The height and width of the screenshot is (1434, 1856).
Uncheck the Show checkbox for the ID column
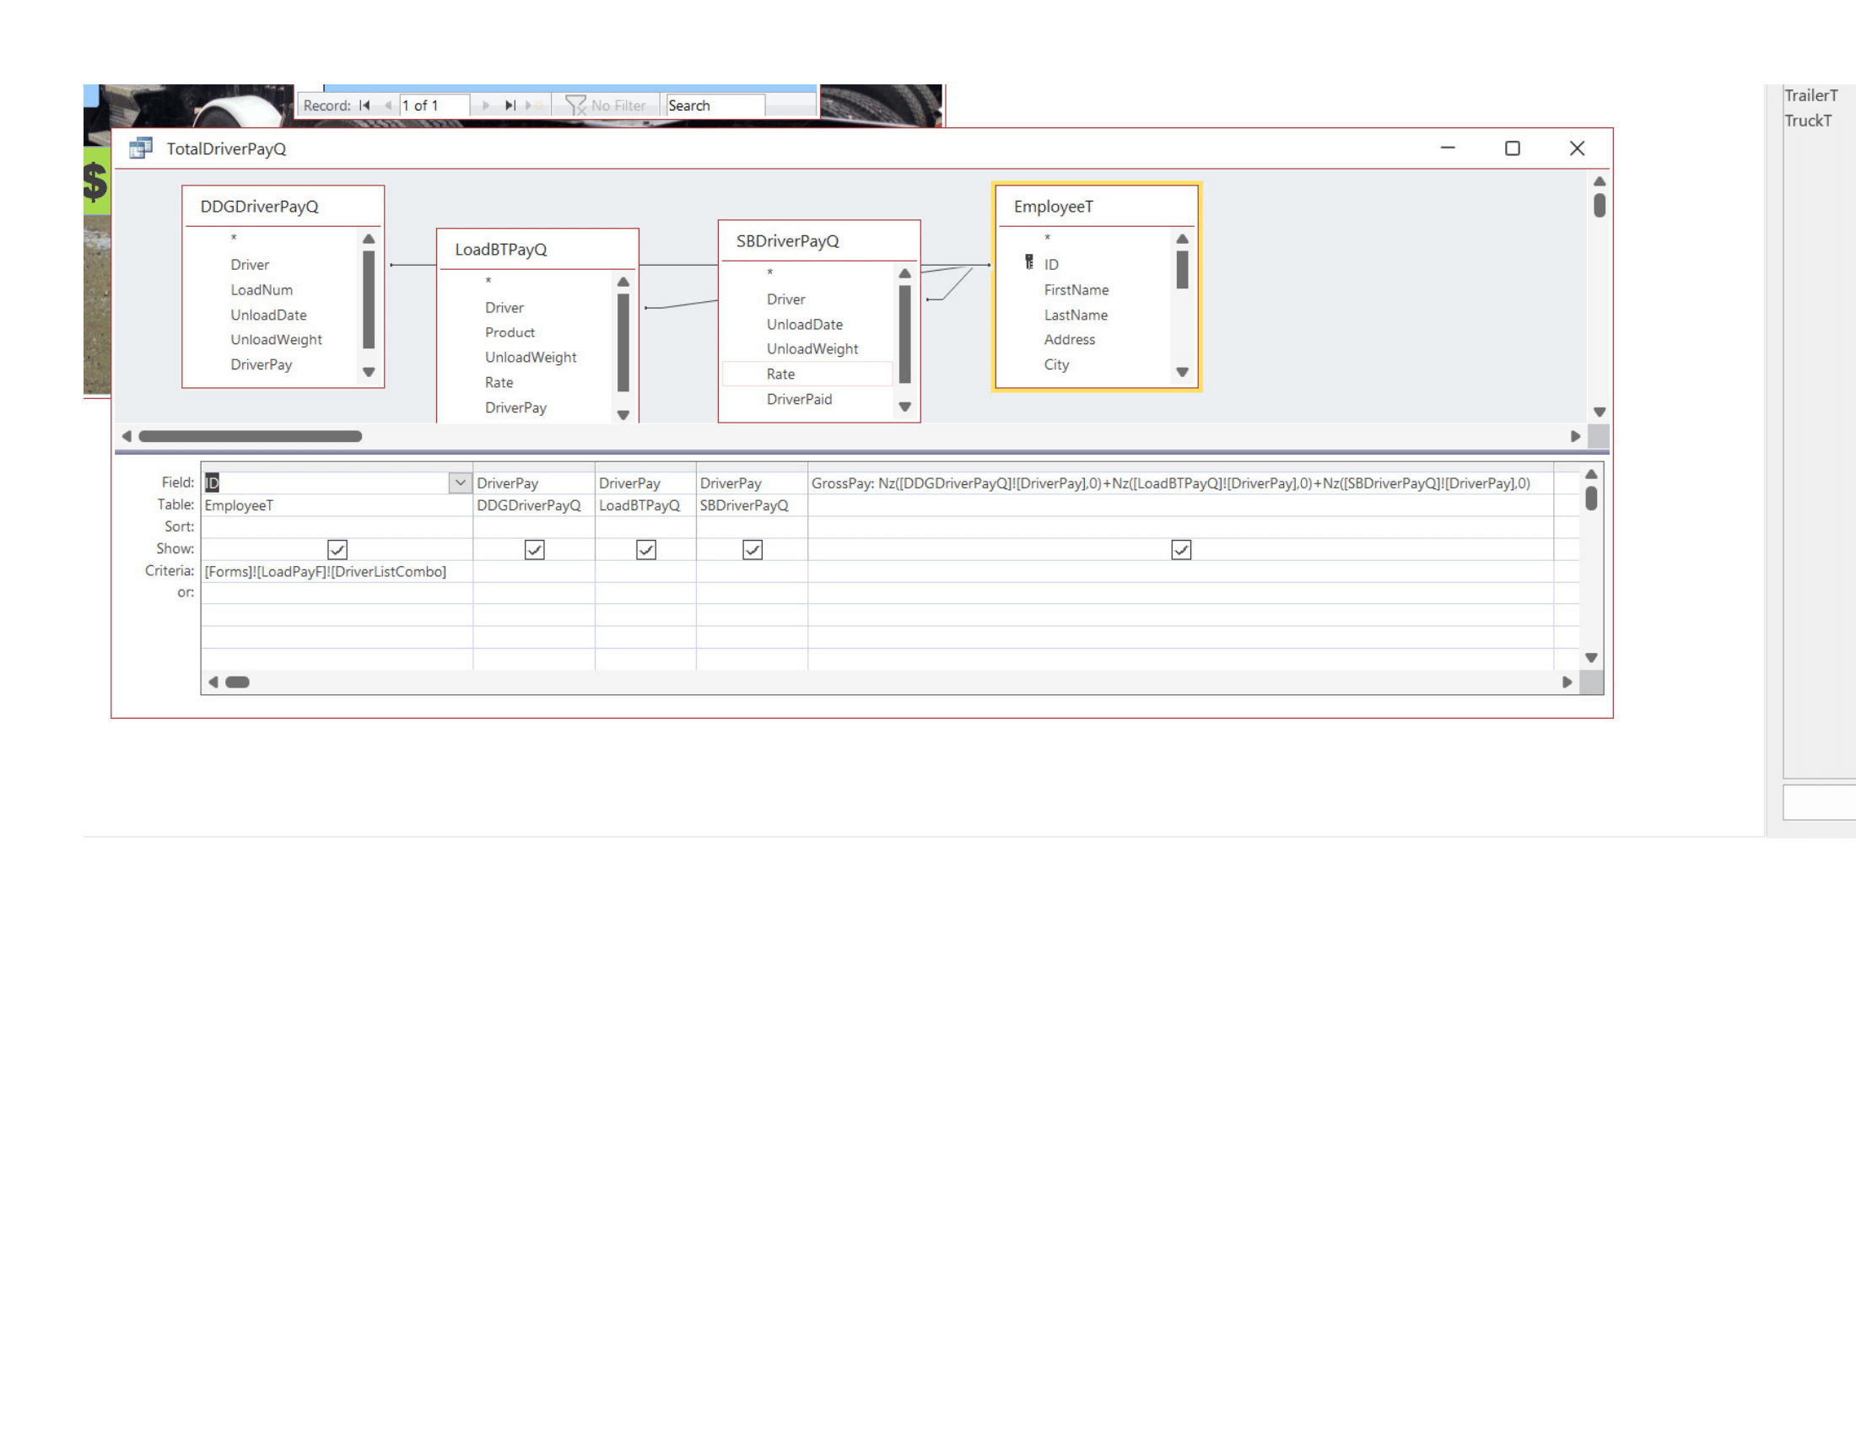point(337,550)
